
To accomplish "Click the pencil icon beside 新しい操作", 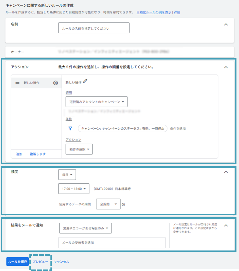I will pos(85,81).
